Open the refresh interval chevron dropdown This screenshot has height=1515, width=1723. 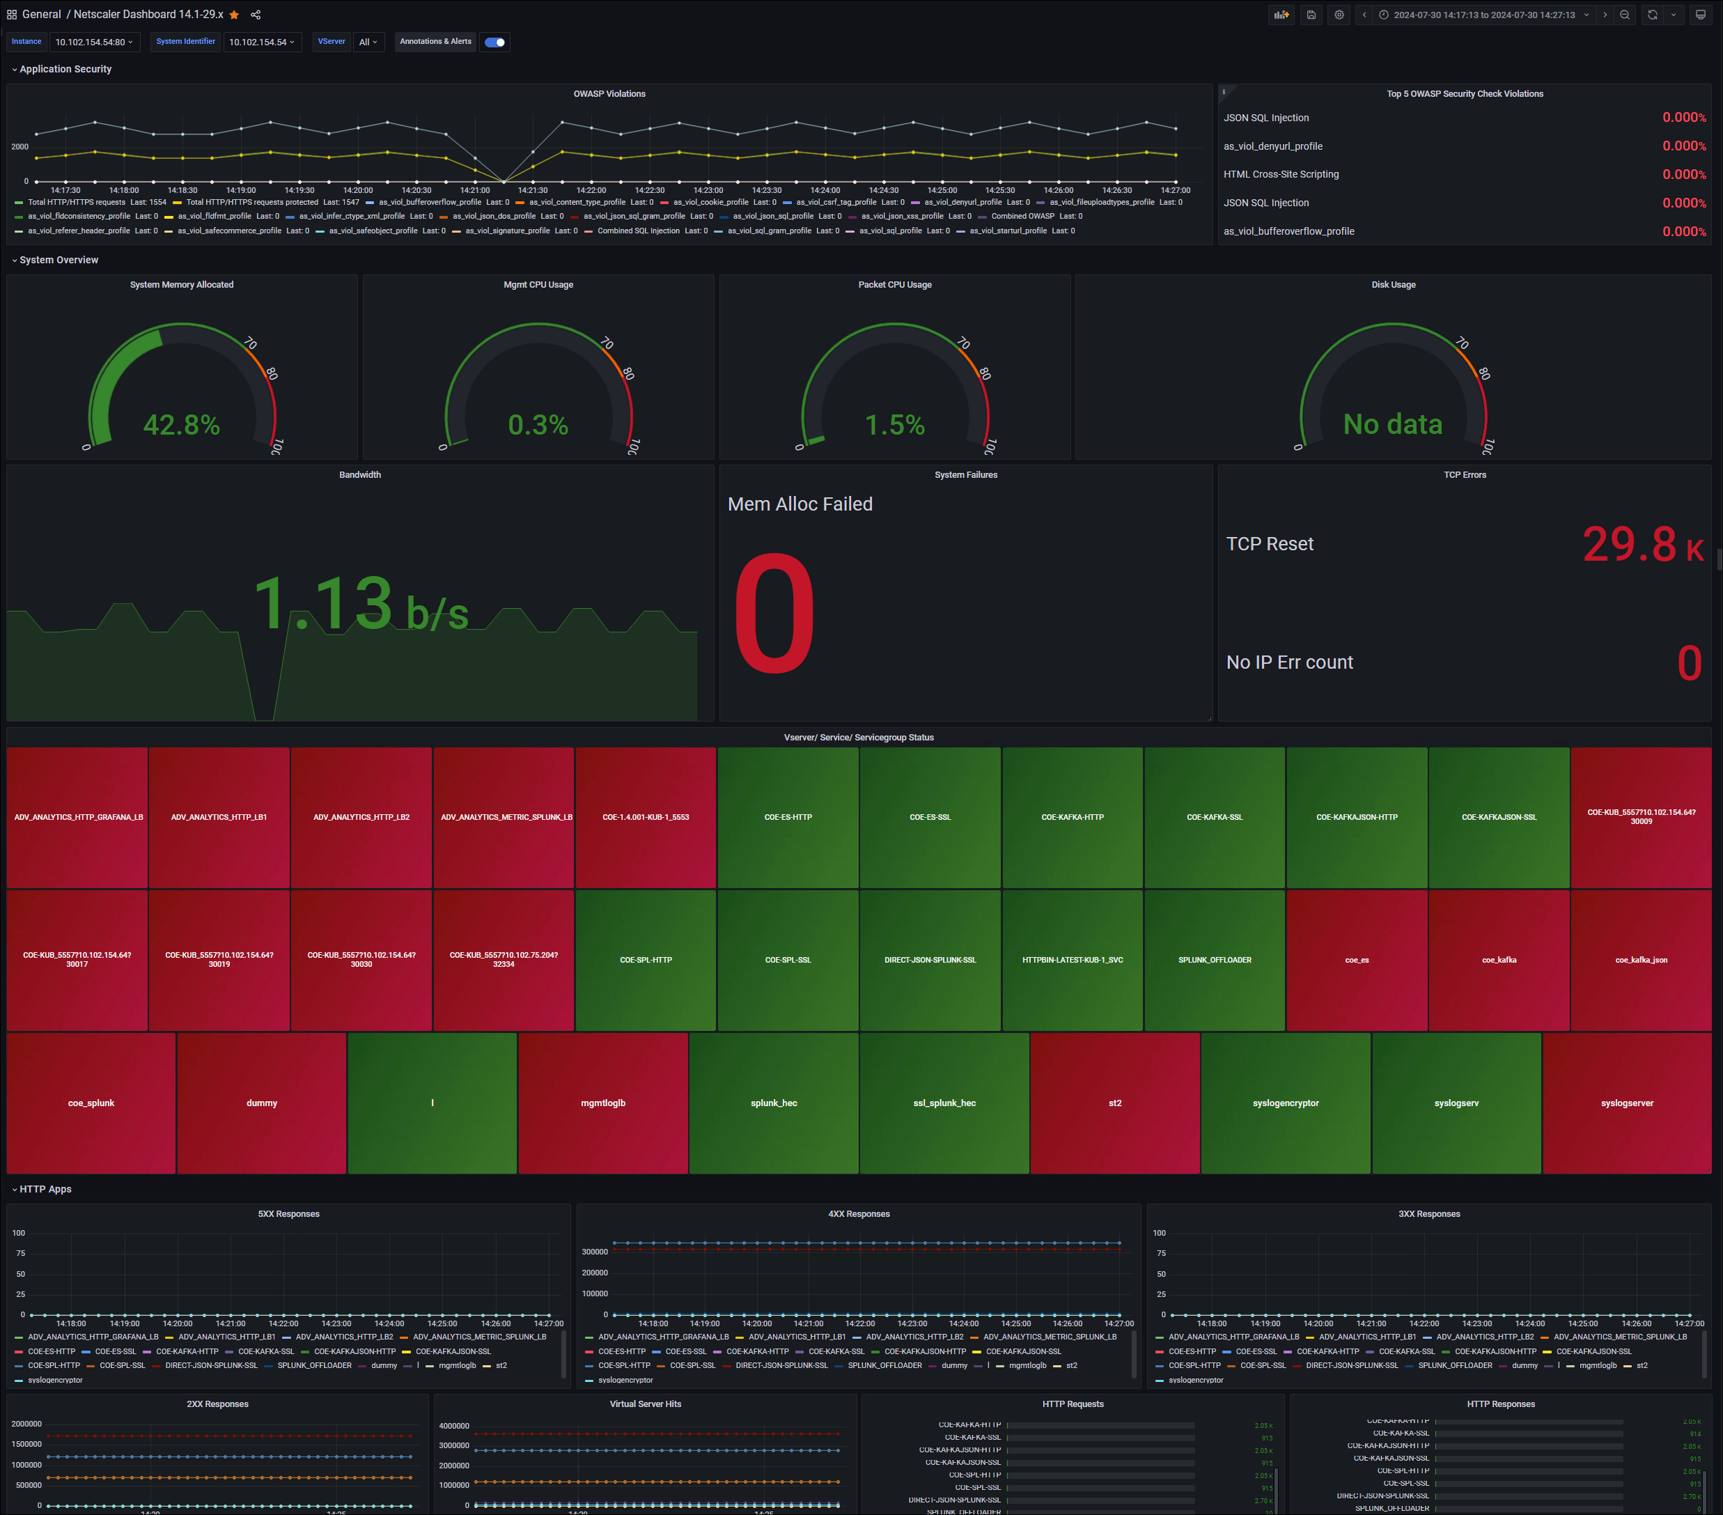coord(1676,15)
